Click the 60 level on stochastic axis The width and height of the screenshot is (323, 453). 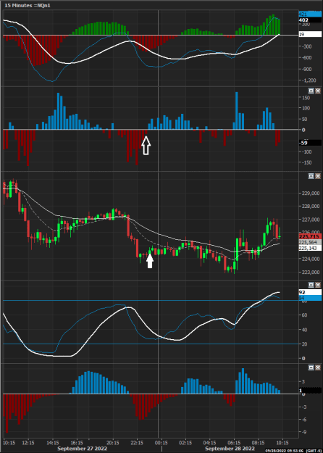pyautogui.click(x=305, y=315)
